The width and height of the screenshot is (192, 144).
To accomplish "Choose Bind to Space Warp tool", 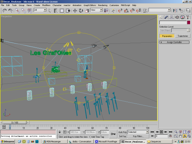I will tap(30, 10).
